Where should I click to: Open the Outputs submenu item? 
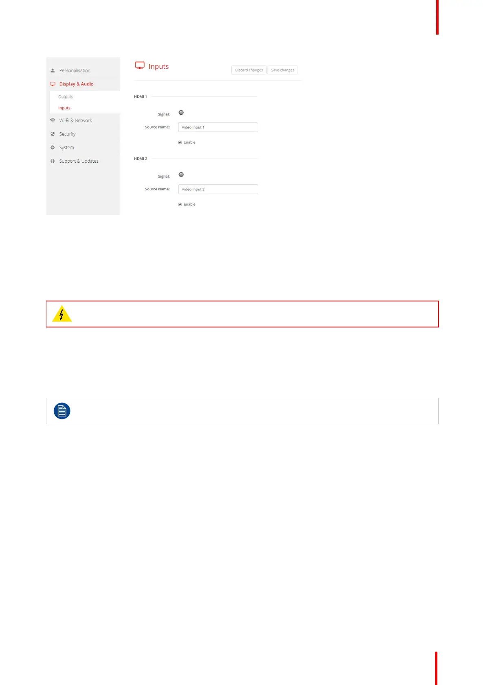click(66, 97)
